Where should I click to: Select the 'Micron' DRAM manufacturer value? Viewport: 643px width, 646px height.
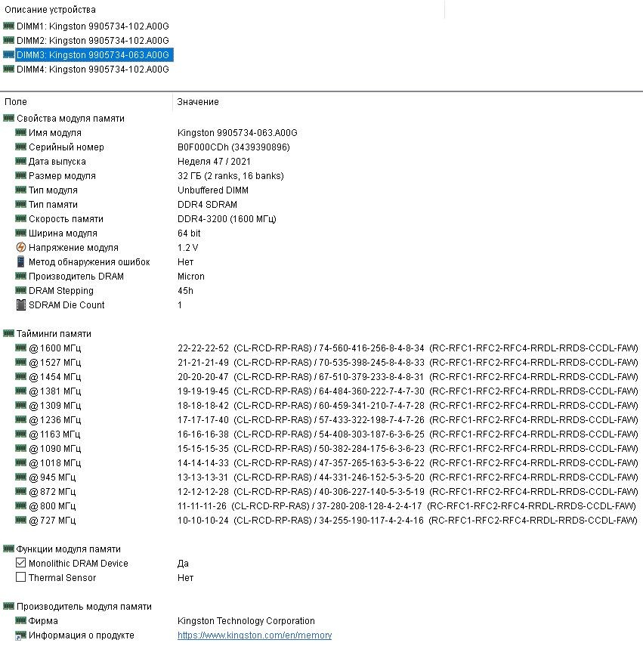pyautogui.click(x=190, y=277)
